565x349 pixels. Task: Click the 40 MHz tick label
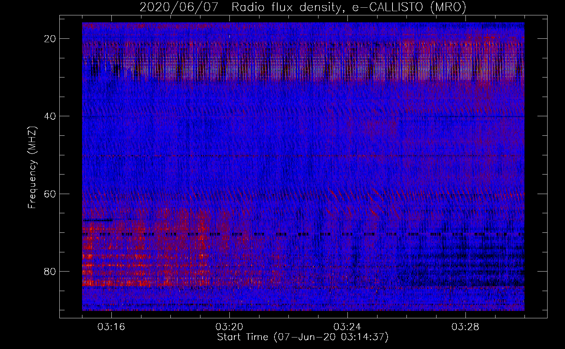pos(50,116)
